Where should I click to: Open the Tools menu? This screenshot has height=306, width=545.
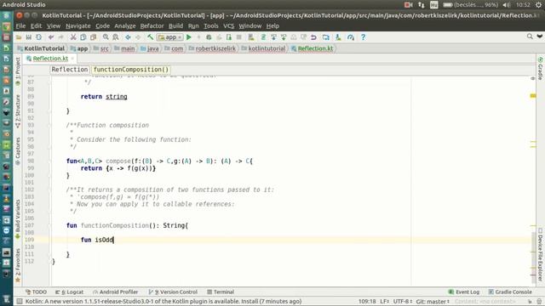click(211, 26)
